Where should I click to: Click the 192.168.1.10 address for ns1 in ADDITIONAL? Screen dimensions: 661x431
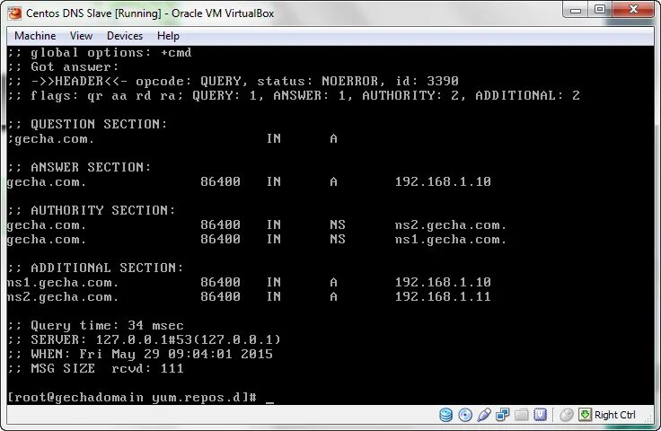[443, 282]
